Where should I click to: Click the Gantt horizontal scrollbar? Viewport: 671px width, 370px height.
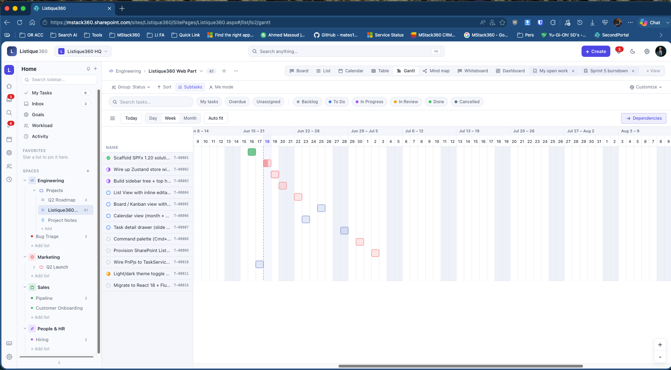point(460,366)
